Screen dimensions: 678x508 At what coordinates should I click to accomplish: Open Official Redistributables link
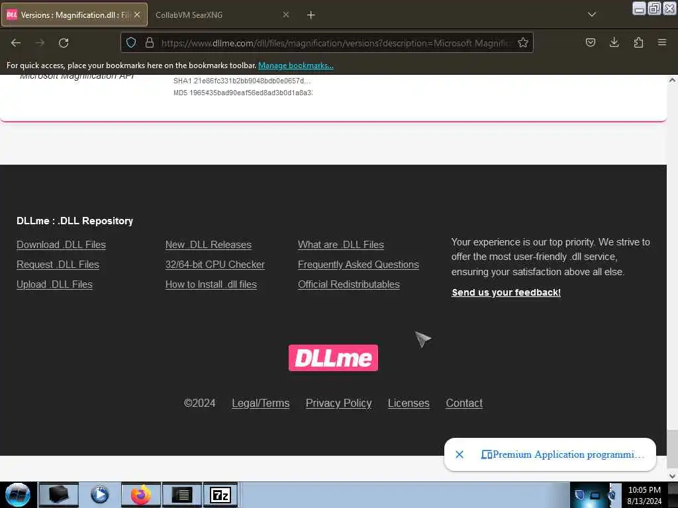tap(349, 284)
